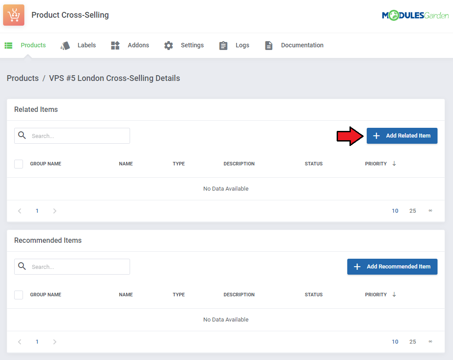The height and width of the screenshot is (360, 453).
Task: Click the Recommended Items section heading
Action: pyautogui.click(x=48, y=241)
